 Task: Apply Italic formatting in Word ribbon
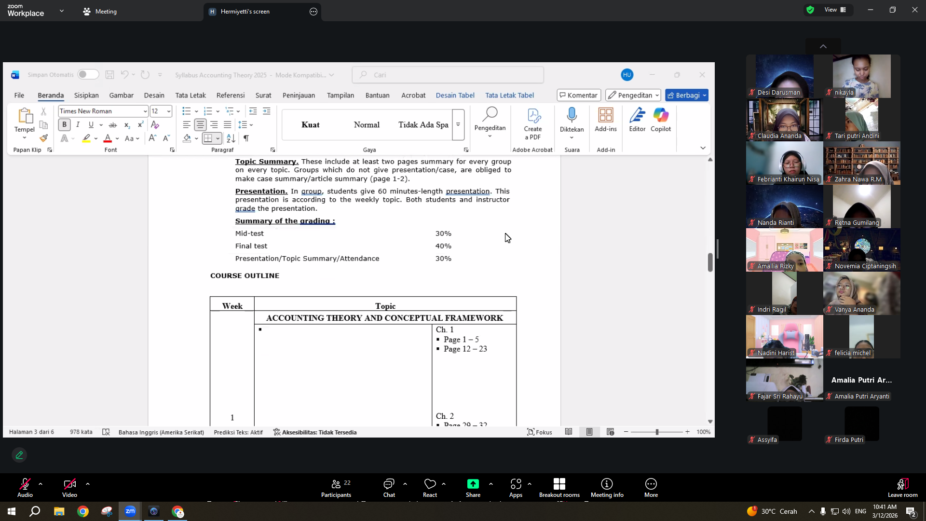[78, 124]
